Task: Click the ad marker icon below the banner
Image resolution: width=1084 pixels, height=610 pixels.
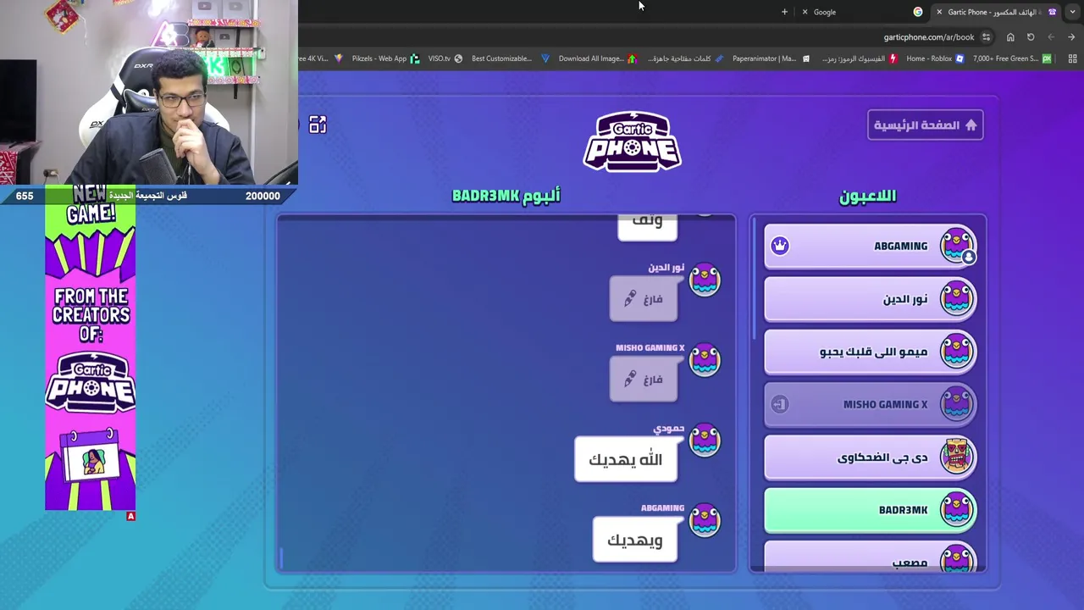Action: (131, 516)
